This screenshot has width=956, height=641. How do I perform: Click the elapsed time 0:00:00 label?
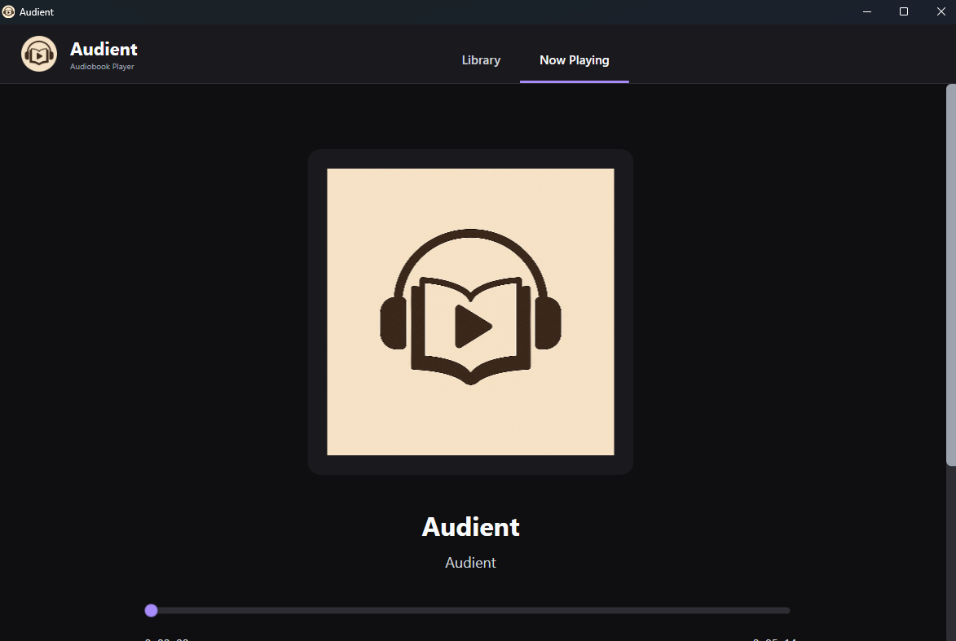click(167, 639)
